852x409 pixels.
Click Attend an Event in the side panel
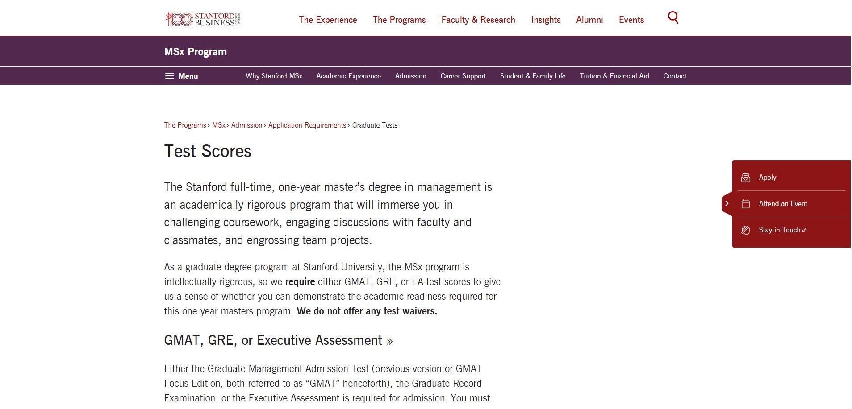(x=783, y=204)
